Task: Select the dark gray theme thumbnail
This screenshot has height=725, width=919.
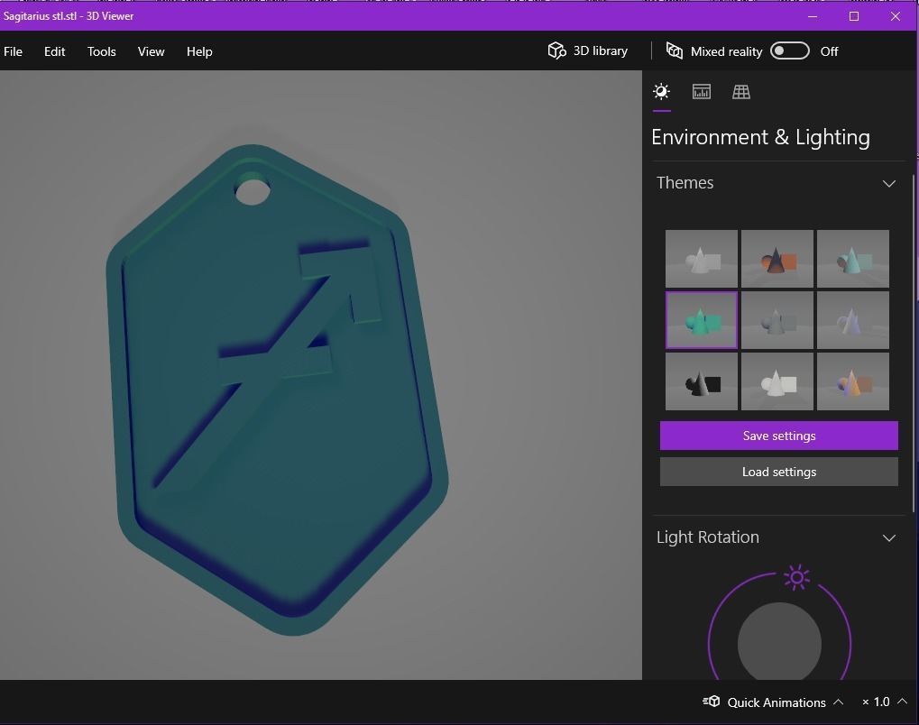Action: 777,320
